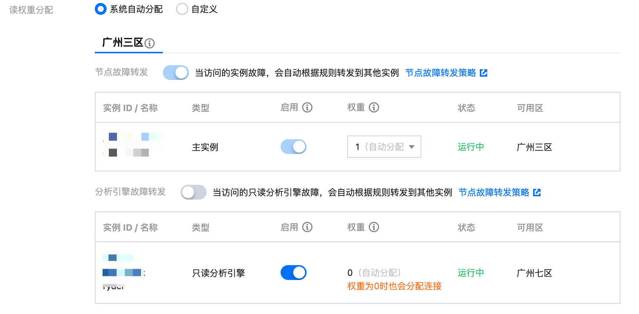Open the 主实例 weight dropdown
The image size is (639, 314).
coord(384,147)
